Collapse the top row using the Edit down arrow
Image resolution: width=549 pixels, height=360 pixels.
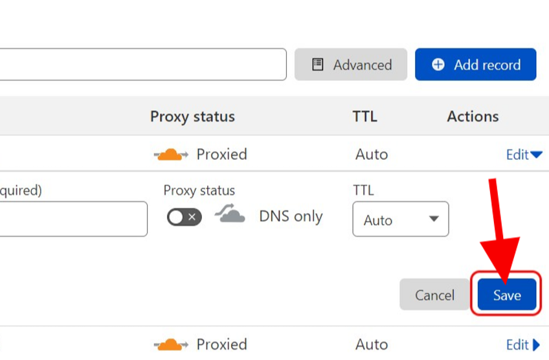pyautogui.click(x=536, y=155)
